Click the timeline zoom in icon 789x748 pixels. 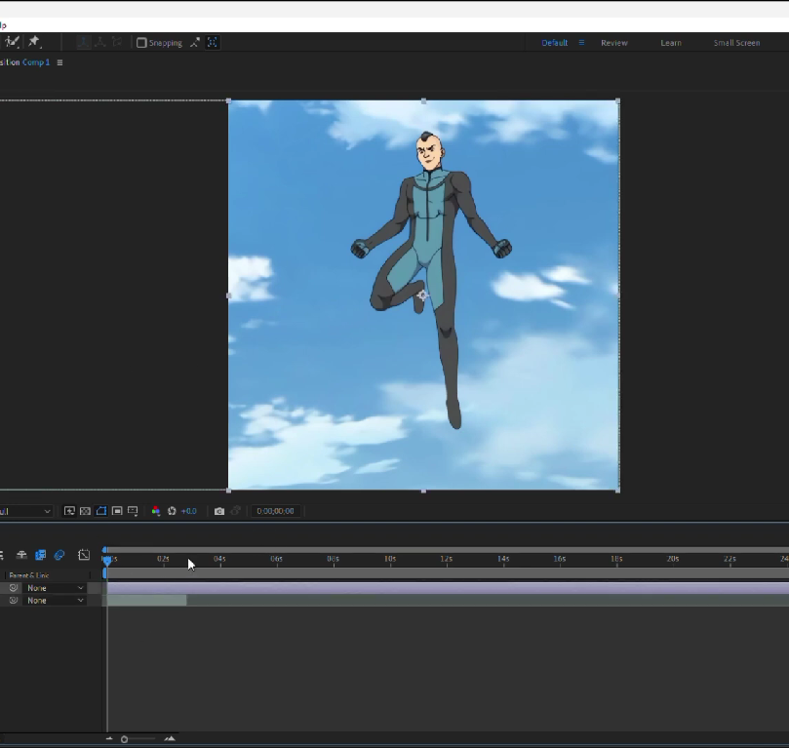point(170,739)
